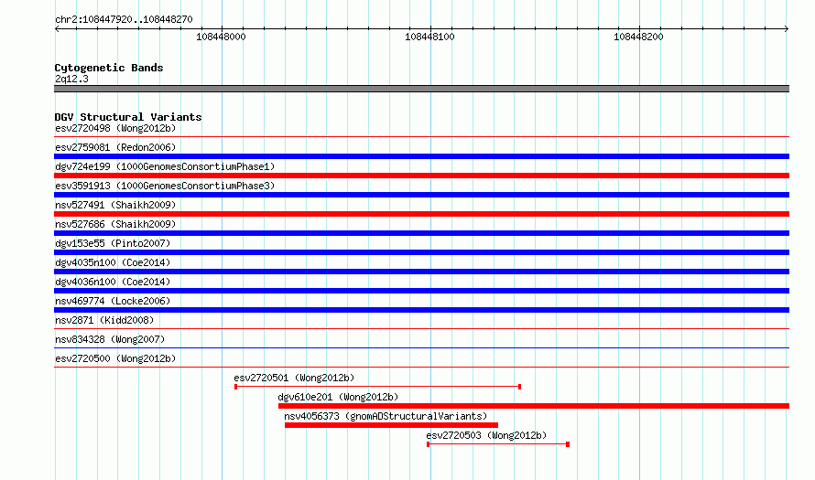Open esv3591913 (1000GenomesConsortiumPhase3) label

click(x=165, y=186)
